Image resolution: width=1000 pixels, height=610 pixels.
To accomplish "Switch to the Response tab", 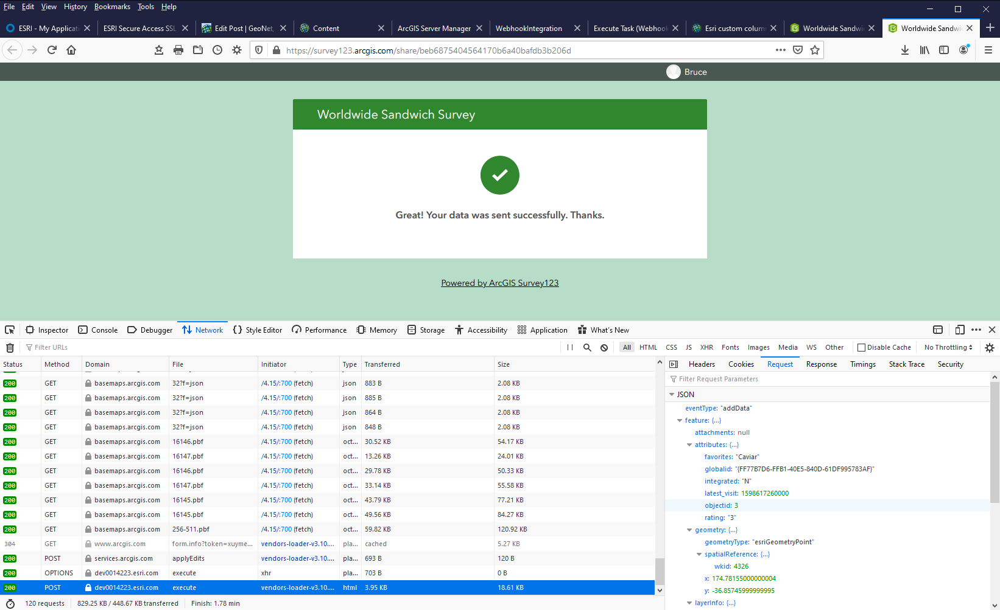I will coord(822,364).
